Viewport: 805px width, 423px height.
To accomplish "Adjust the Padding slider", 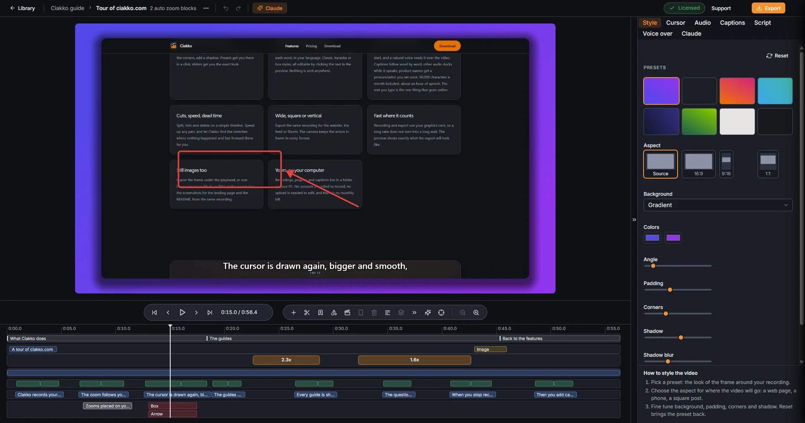I will 678,290.
